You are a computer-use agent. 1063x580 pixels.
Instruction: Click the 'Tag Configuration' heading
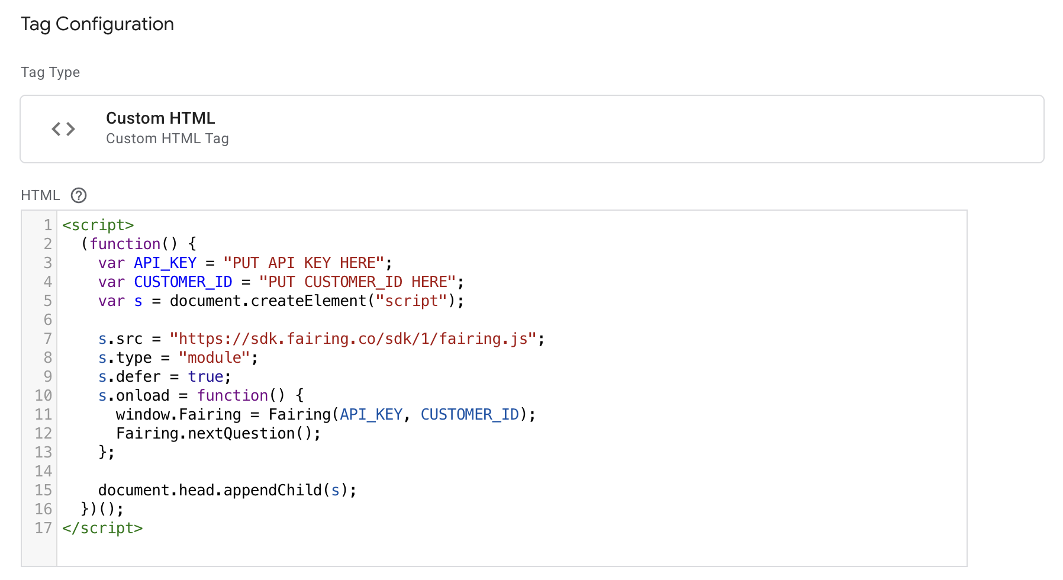[x=98, y=24]
